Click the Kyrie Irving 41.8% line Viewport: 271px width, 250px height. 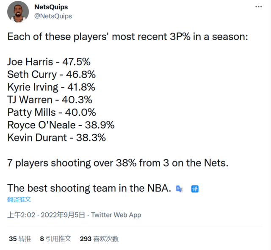point(51,87)
